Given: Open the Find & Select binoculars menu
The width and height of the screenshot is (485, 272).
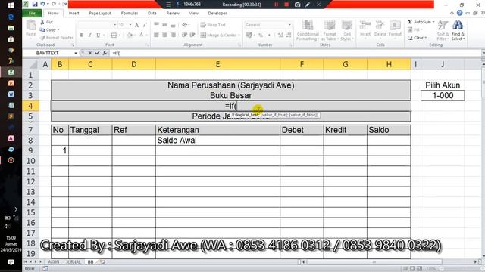Looking at the screenshot, I should point(458,30).
